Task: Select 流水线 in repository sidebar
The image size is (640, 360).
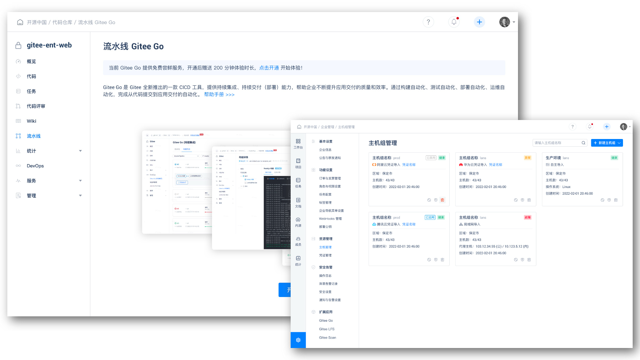Action: (x=33, y=136)
